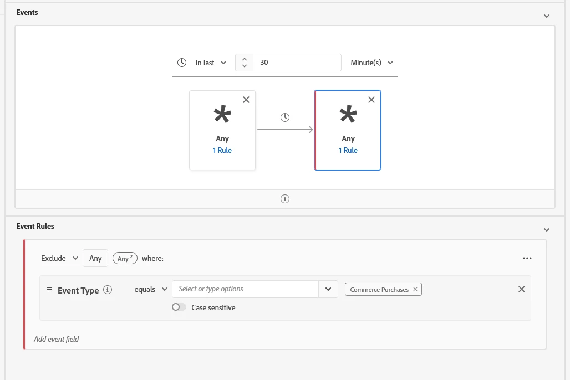
Task: Click the Event Type label
Action: [78, 291]
